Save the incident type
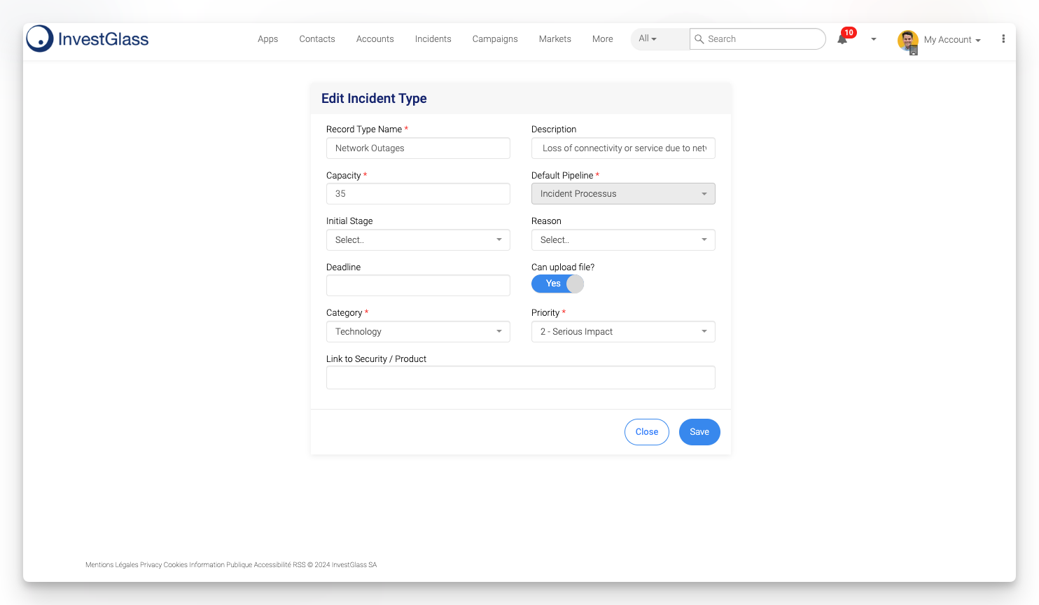 pos(699,432)
